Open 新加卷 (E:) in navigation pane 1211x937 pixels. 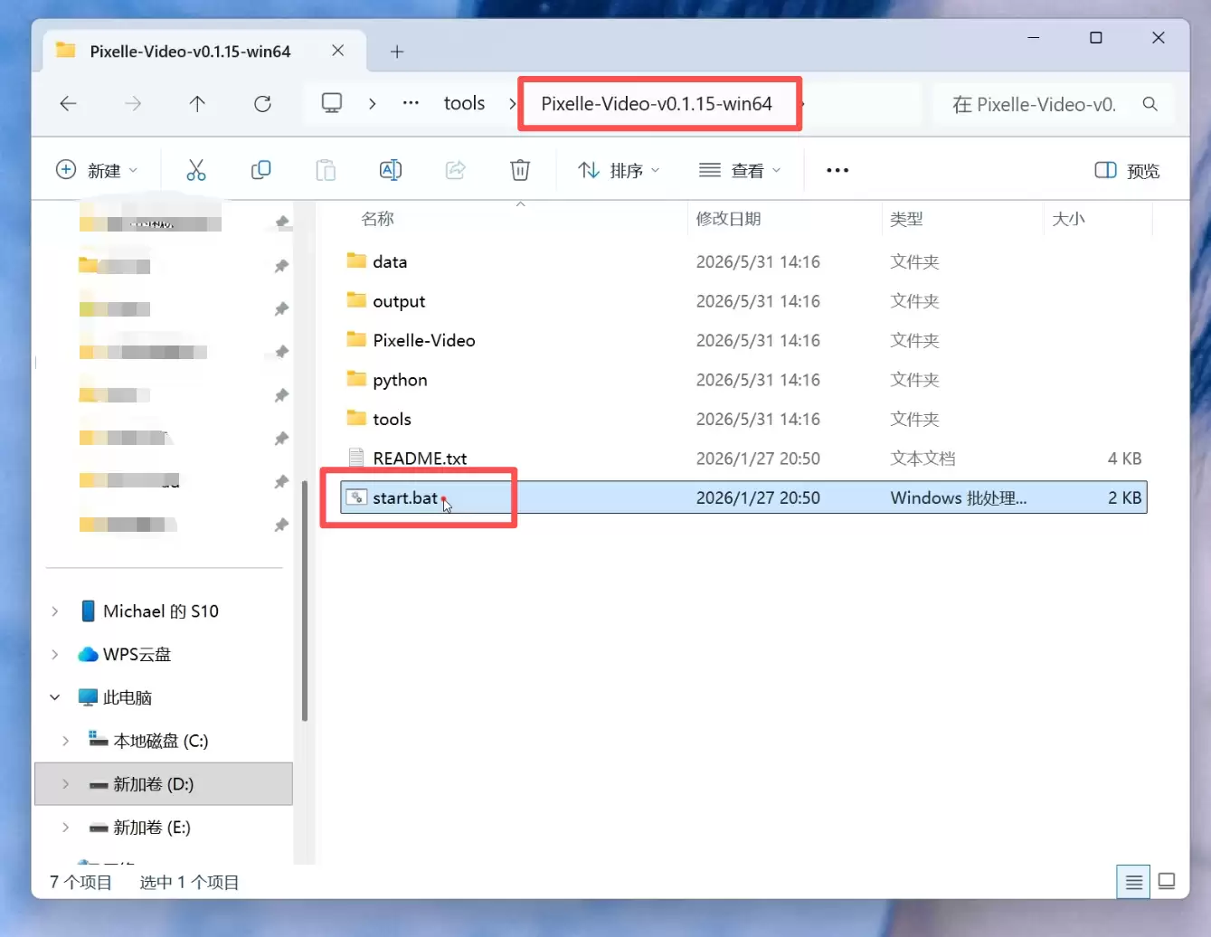[x=151, y=827]
